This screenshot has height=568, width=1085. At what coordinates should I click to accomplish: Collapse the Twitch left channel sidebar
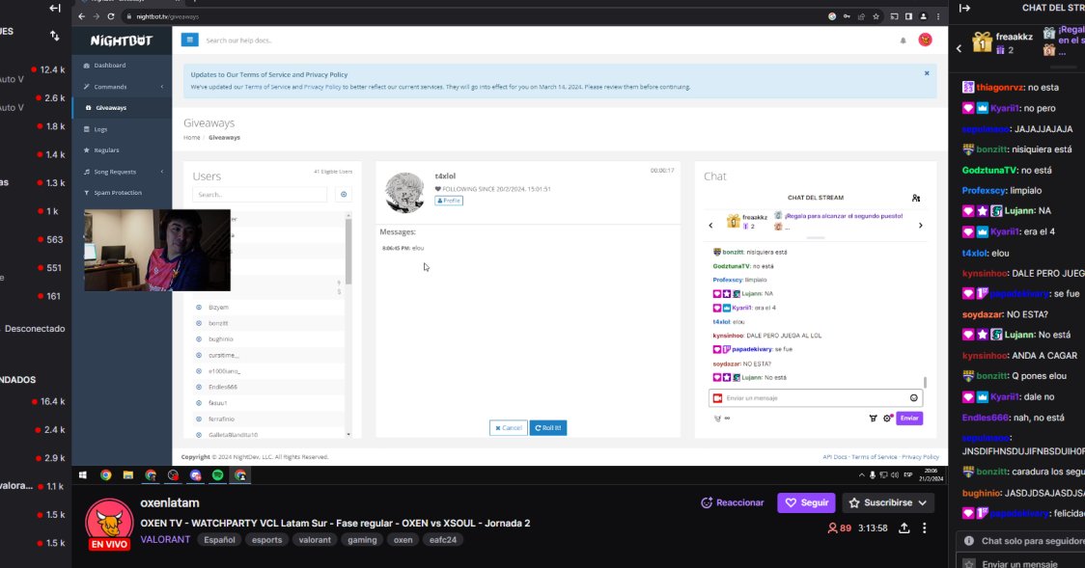(x=55, y=9)
